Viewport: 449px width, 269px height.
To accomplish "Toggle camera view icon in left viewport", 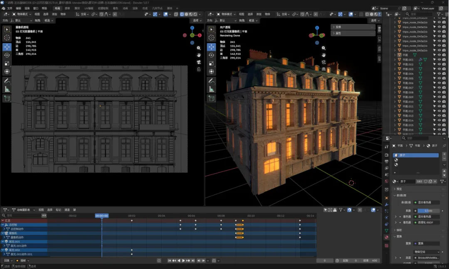I will (199, 62).
